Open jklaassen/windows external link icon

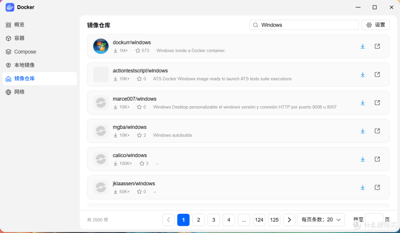point(377,188)
